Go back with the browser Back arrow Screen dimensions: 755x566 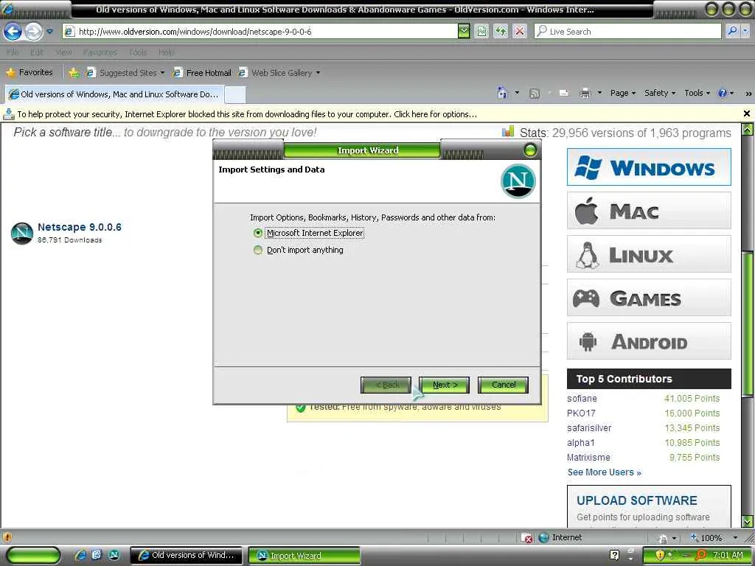13,32
